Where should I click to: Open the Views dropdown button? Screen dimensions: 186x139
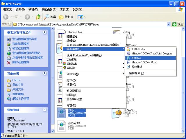[81, 17]
